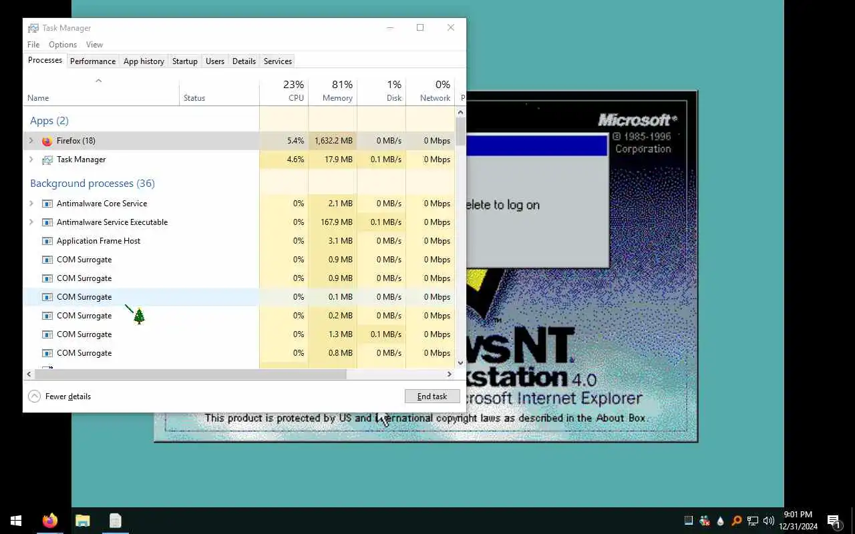Viewport: 855px width, 534px height.
Task: Click the horizontal scrollbar right arrow
Action: pos(450,374)
